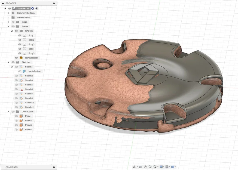
Task: Click the MeshSection1 icon
Action: (x=24, y=71)
